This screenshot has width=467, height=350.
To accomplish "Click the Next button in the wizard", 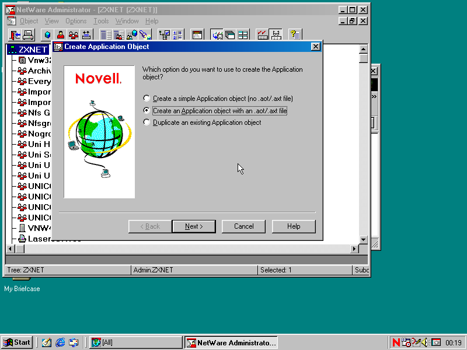I will (194, 226).
